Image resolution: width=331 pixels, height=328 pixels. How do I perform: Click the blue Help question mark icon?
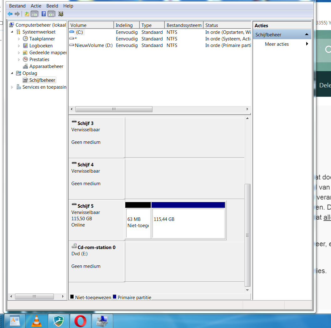[44, 14]
